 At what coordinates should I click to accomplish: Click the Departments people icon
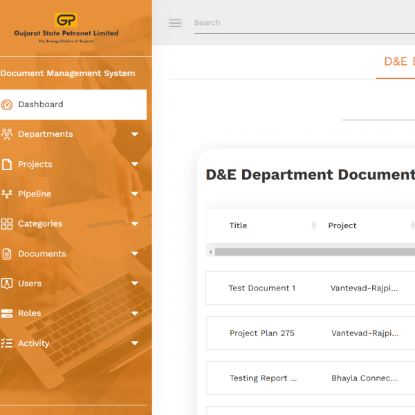point(7,134)
